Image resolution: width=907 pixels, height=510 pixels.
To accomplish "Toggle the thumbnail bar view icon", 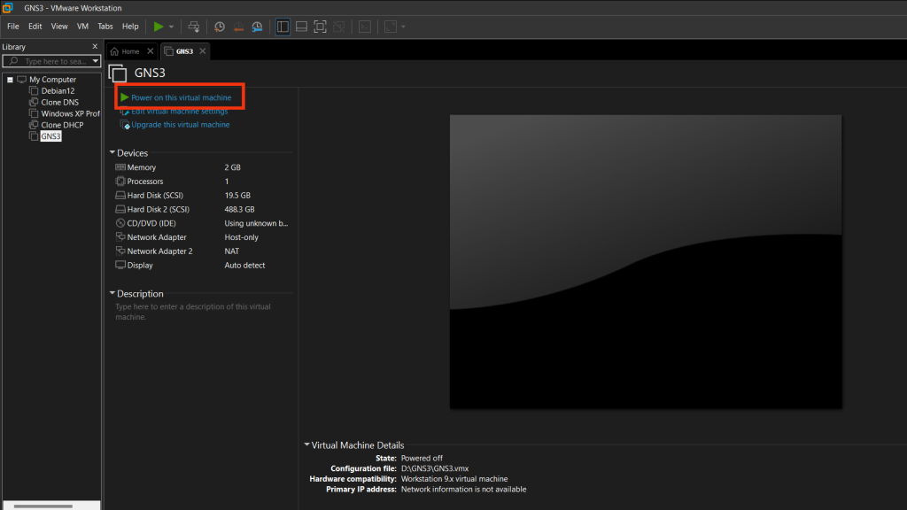I will [301, 27].
